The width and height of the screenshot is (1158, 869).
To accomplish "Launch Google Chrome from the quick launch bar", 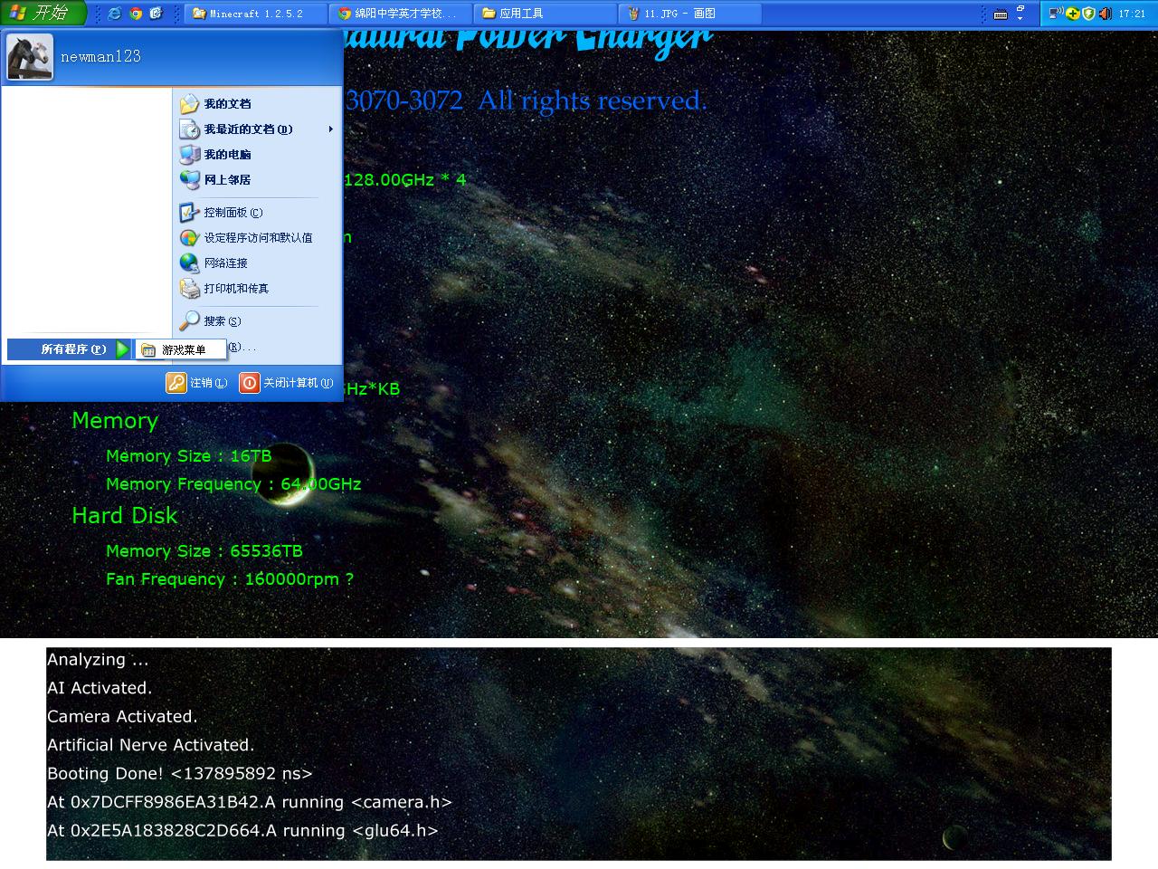I will (136, 14).
